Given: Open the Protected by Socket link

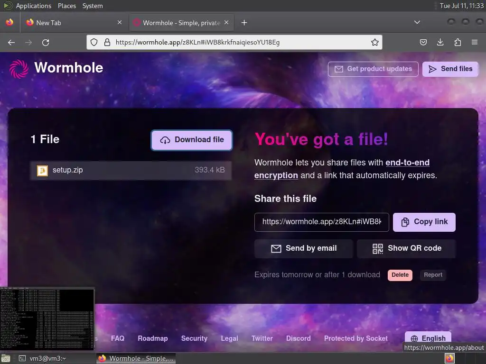Looking at the screenshot, I should 356,338.
